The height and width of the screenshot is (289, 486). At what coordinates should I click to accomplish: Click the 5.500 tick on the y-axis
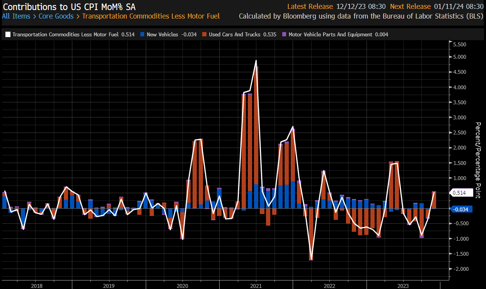[x=459, y=45]
